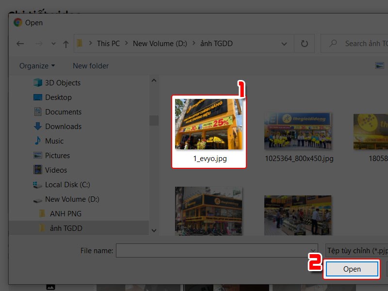Open the address bar history dropdown
Image resolution: width=388 pixels, height=291 pixels.
click(284, 44)
